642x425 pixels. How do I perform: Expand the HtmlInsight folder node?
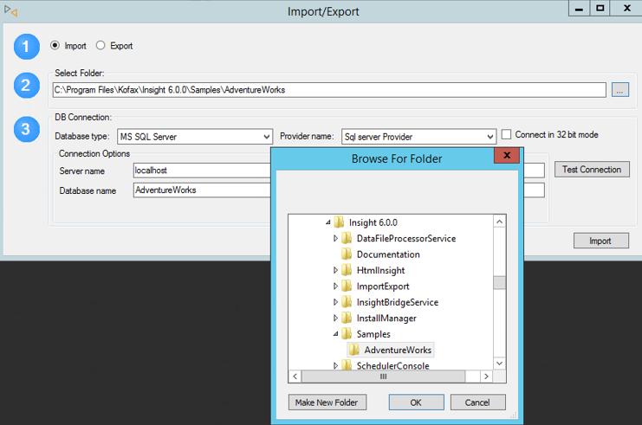336,270
